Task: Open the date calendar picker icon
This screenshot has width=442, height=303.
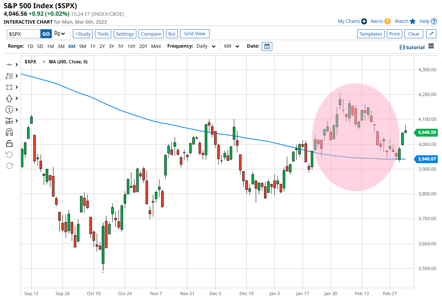Action: coord(267,46)
